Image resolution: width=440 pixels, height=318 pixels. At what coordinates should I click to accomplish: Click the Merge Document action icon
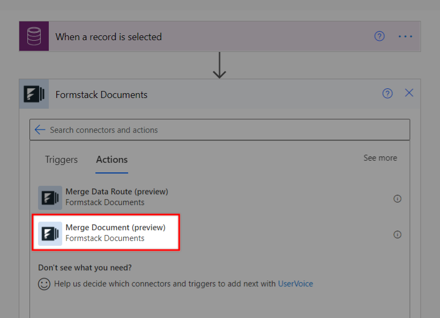coord(50,233)
